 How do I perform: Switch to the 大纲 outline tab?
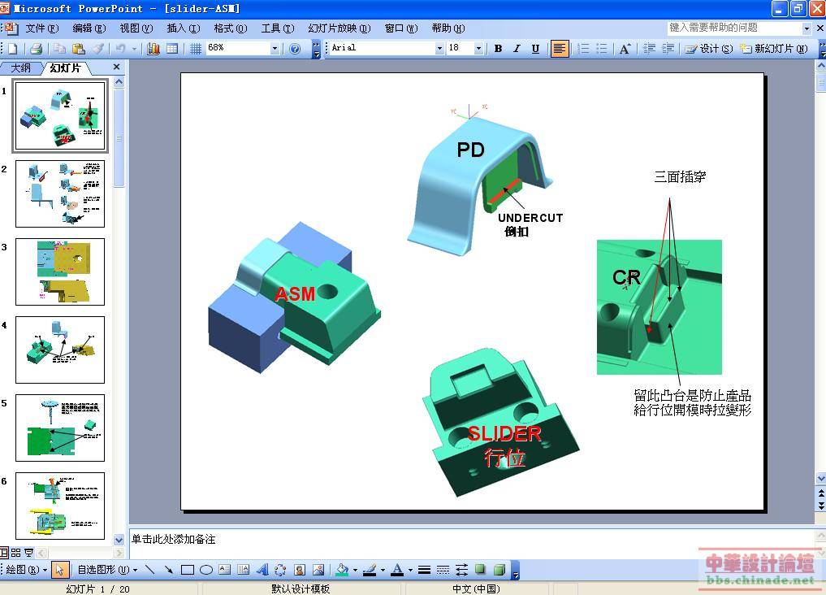pos(20,68)
